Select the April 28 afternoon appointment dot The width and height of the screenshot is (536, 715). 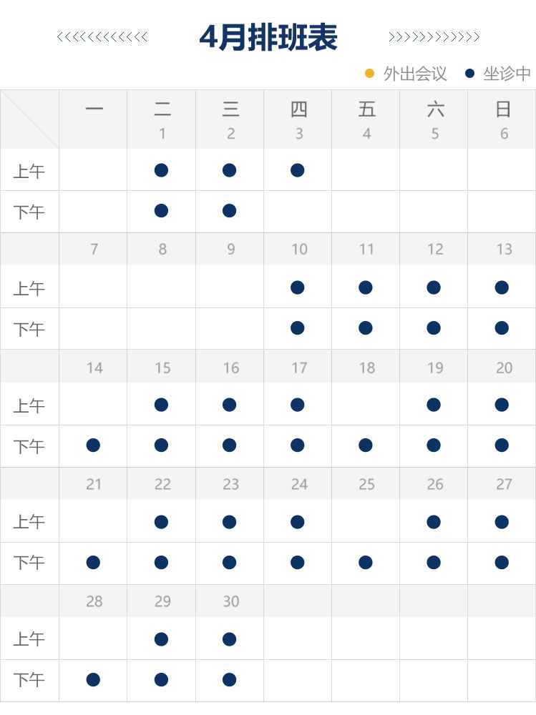point(93,679)
